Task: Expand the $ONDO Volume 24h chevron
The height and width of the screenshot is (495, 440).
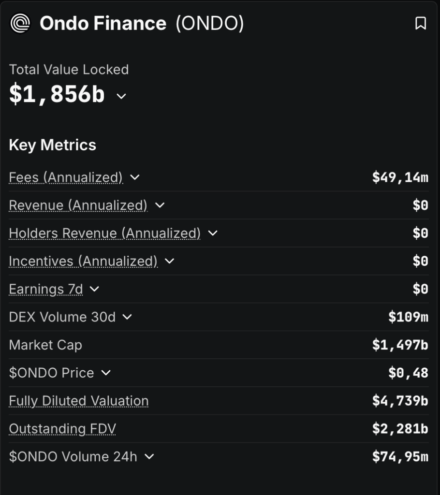Action: click(149, 456)
